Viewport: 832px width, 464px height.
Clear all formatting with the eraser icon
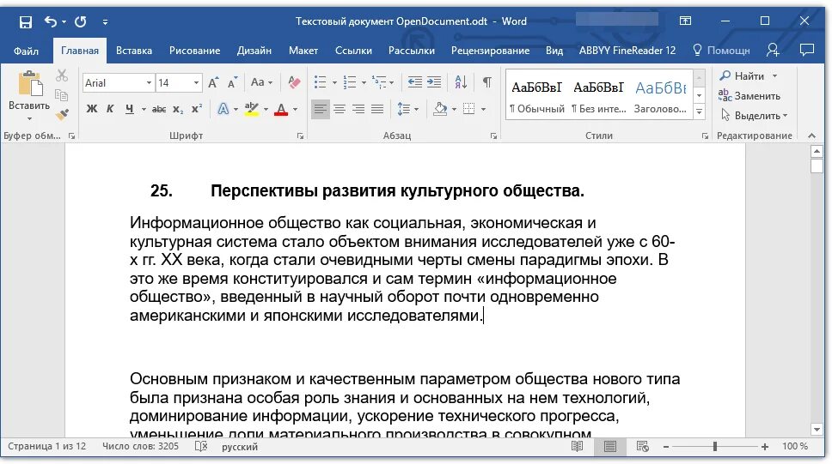tap(294, 82)
